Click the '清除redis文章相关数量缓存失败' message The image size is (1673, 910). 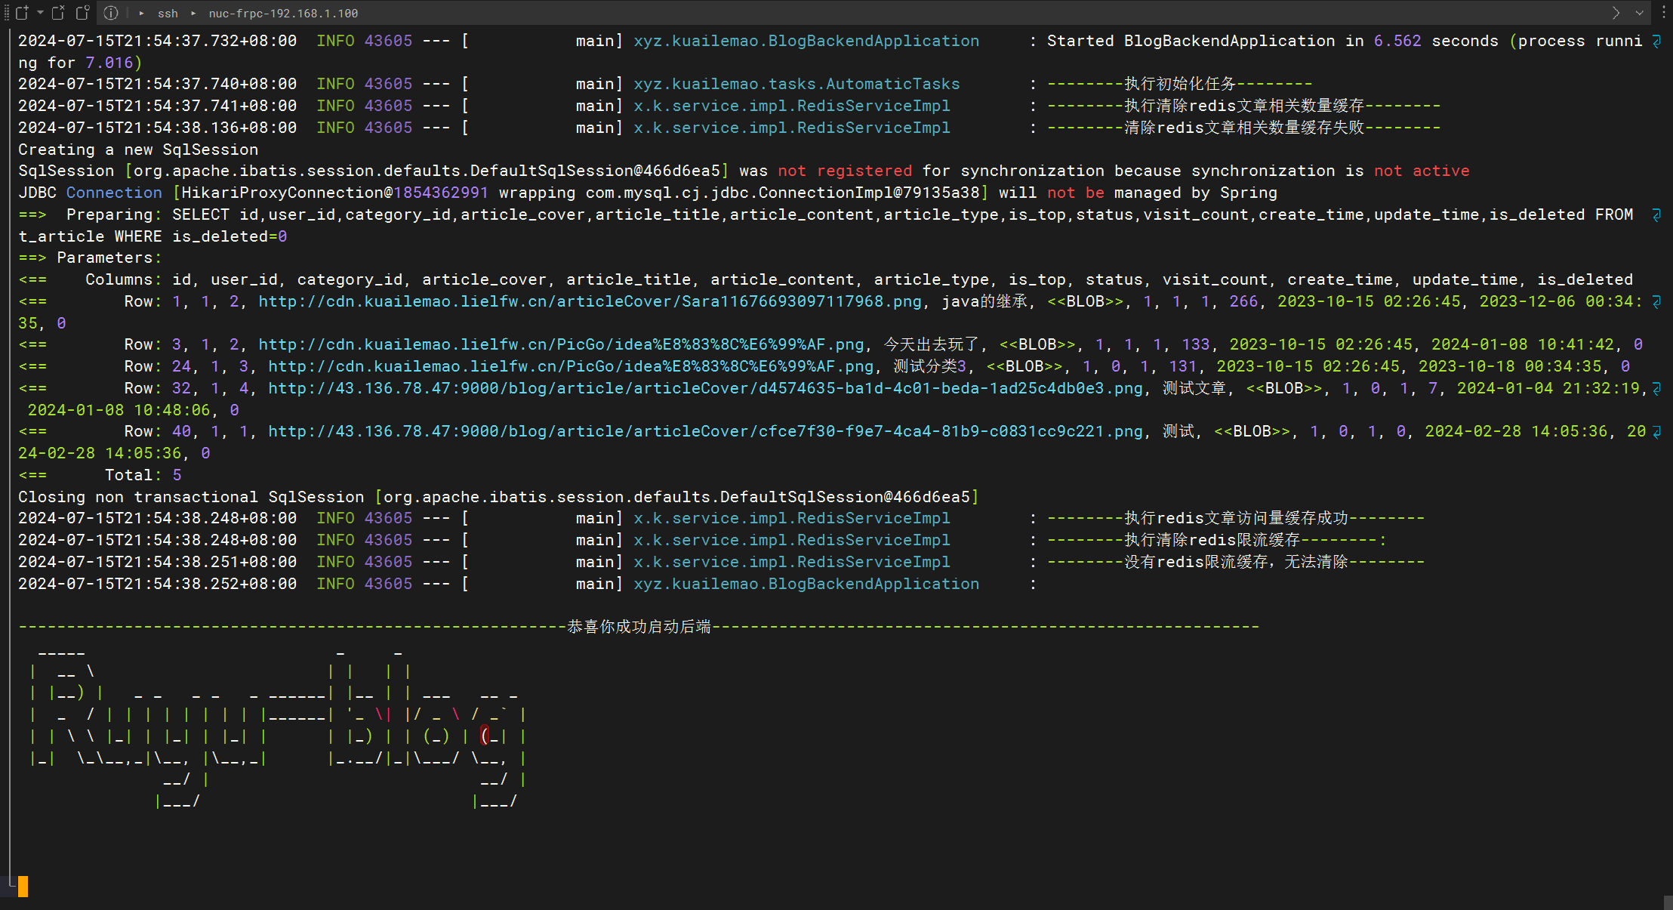click(x=1244, y=128)
